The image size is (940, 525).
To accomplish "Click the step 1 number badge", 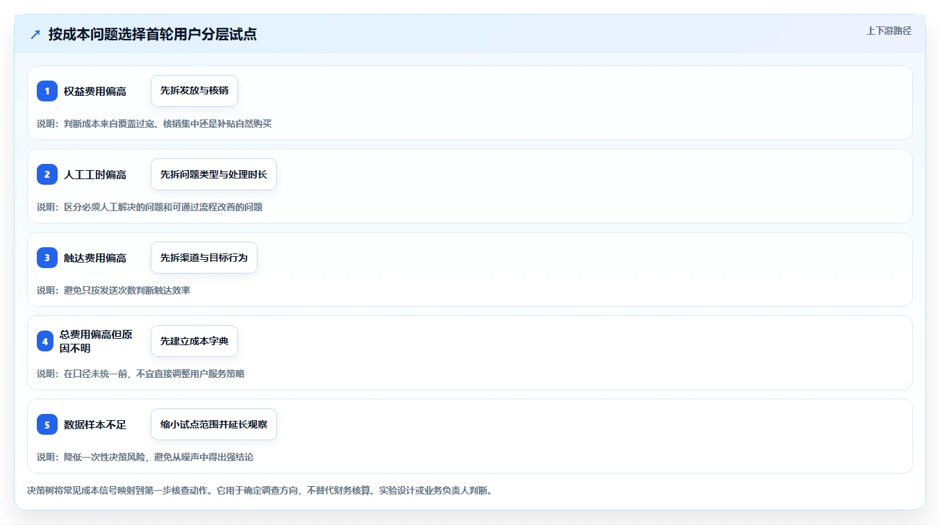I will 47,91.
